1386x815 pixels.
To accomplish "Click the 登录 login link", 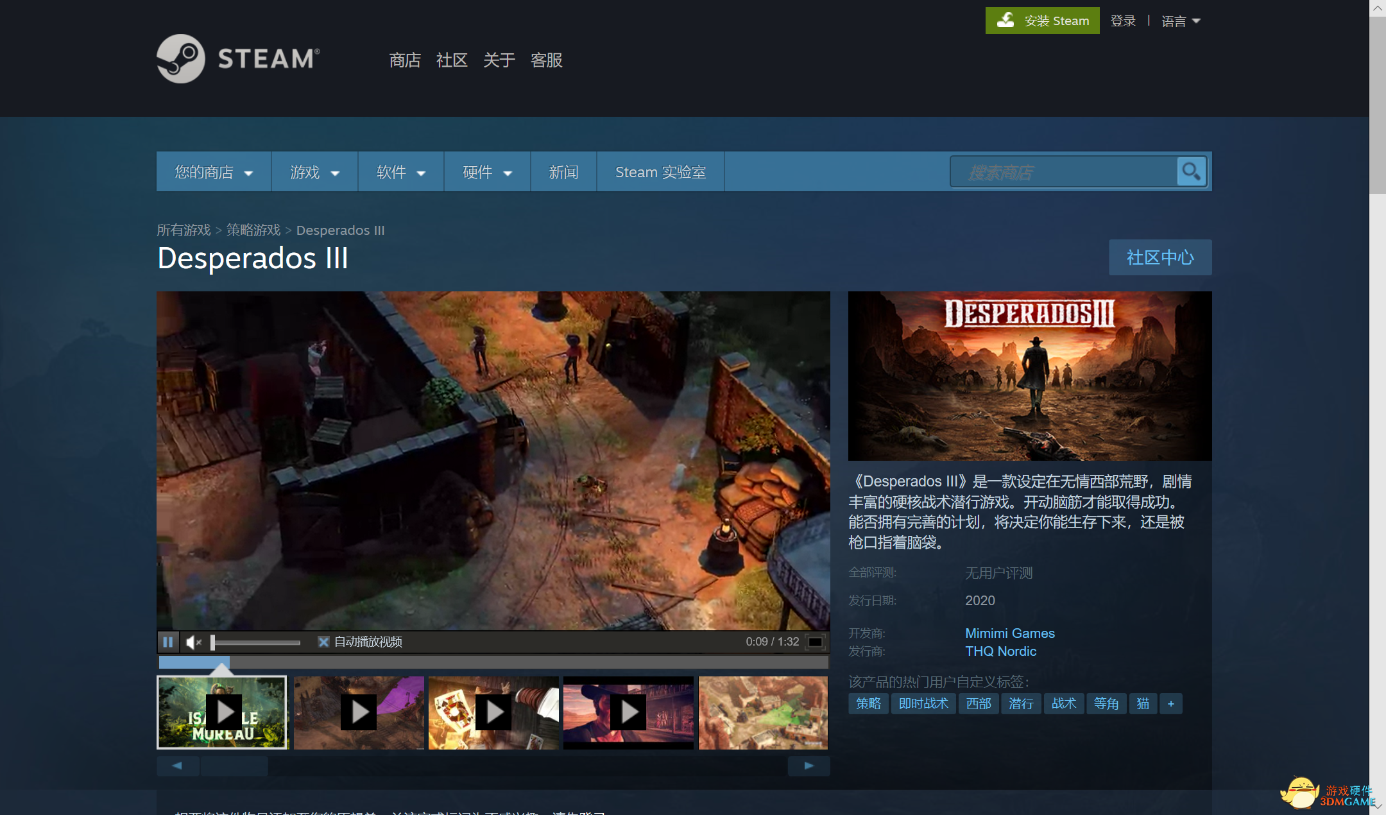I will tap(1123, 21).
